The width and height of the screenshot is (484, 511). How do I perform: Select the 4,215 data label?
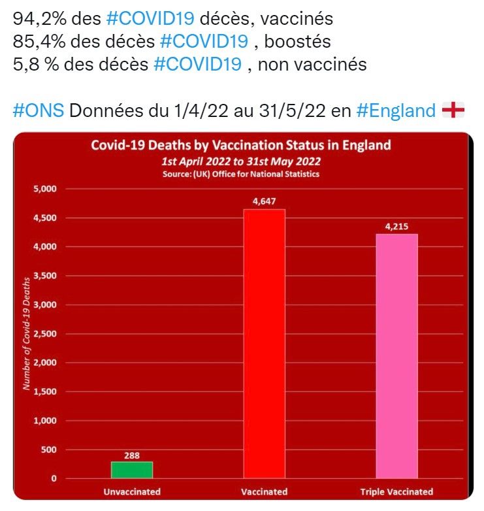(x=397, y=227)
